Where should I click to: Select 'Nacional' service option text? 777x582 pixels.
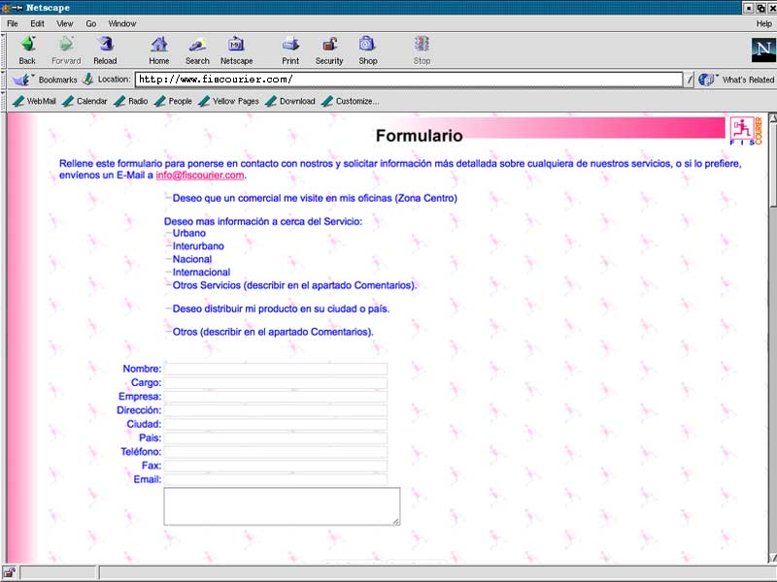[192, 259]
